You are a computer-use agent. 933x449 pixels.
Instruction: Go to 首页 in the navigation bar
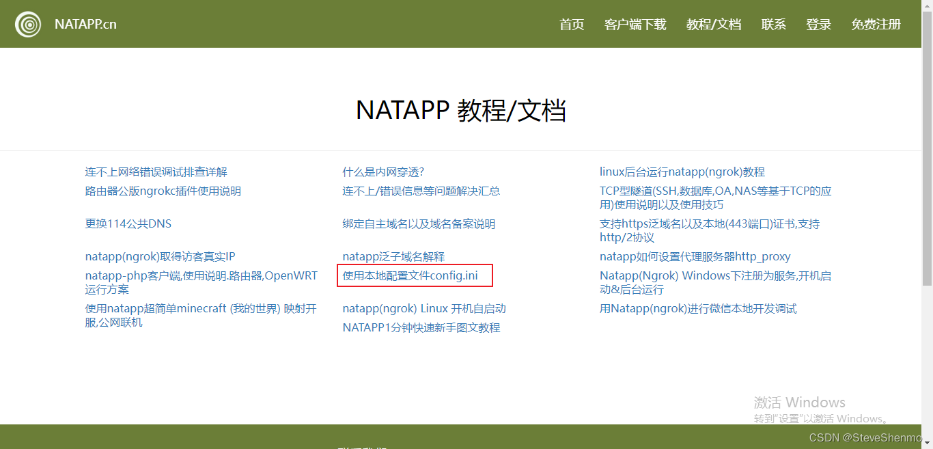572,25
